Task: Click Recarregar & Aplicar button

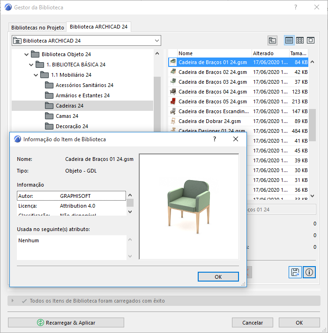Action: (66, 323)
